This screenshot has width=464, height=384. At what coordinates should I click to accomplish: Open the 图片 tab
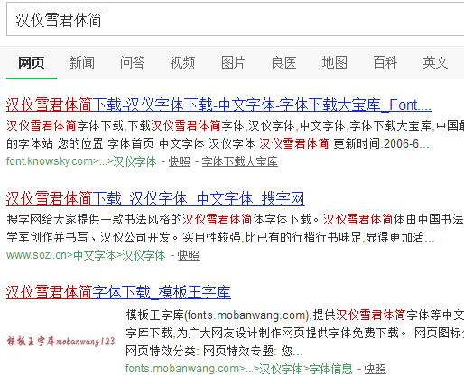[233, 63]
